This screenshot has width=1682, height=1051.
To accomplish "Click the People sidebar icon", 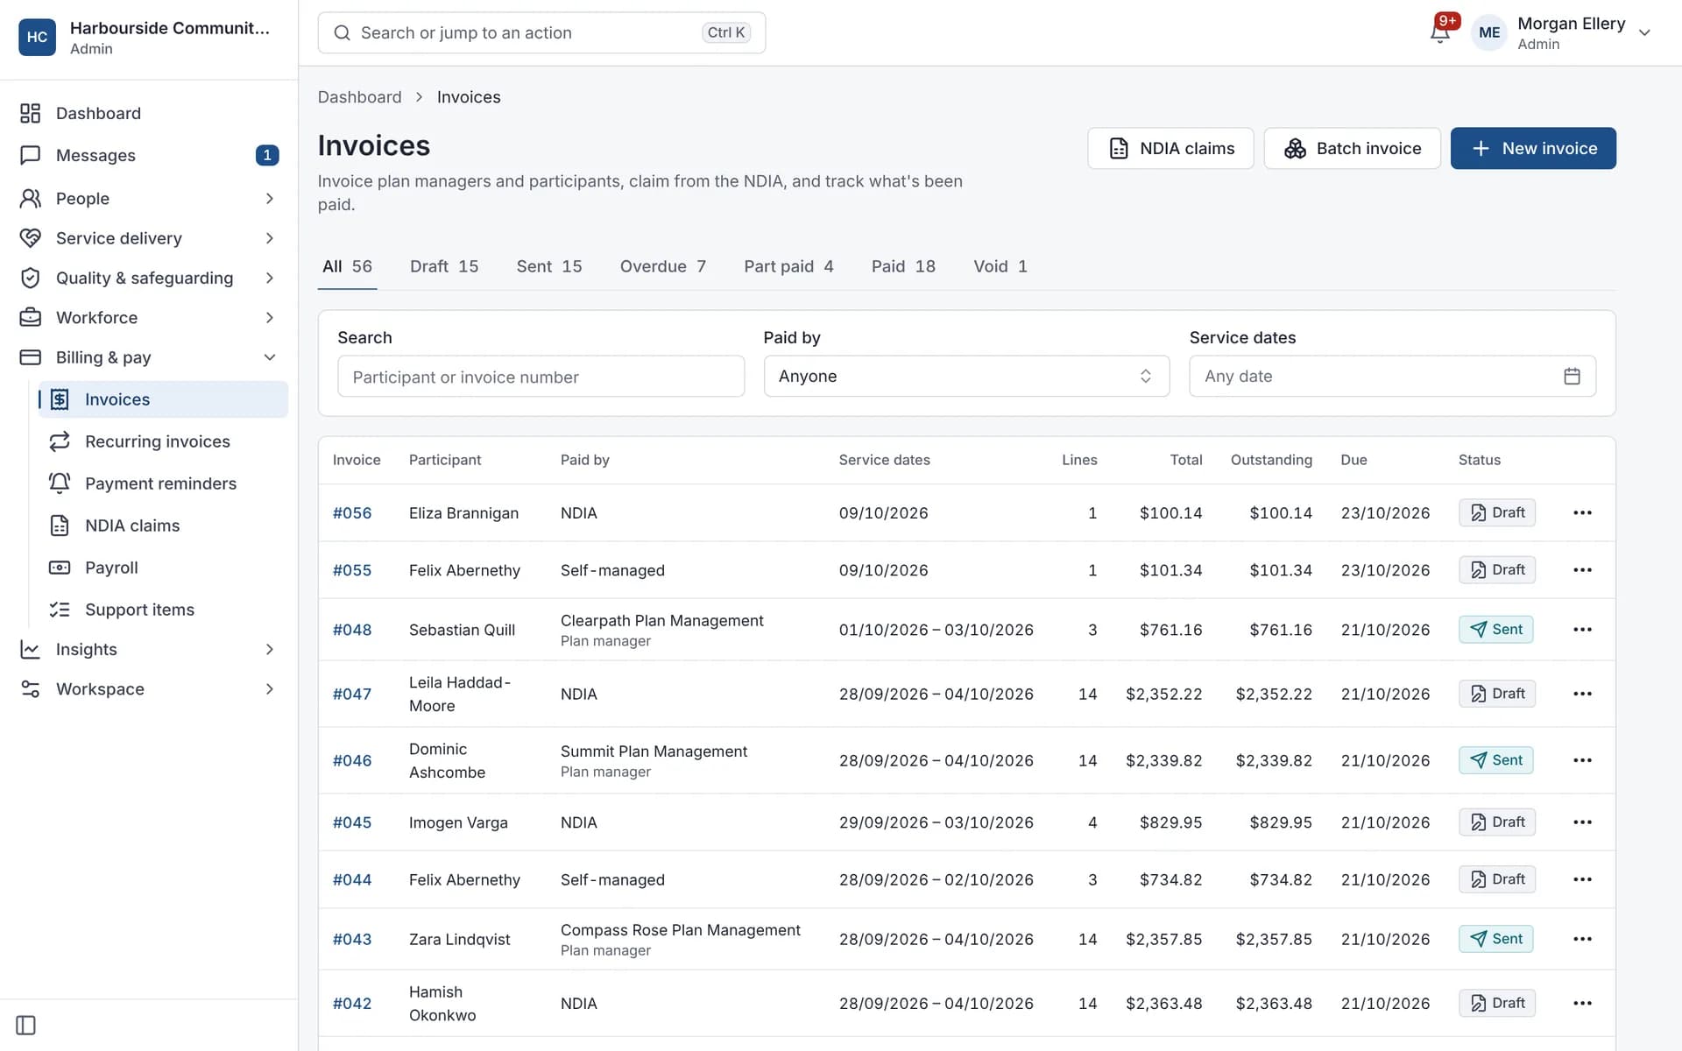I will click(31, 198).
